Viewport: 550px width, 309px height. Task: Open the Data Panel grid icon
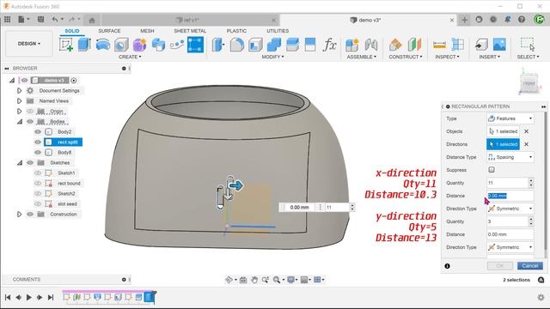8,20
